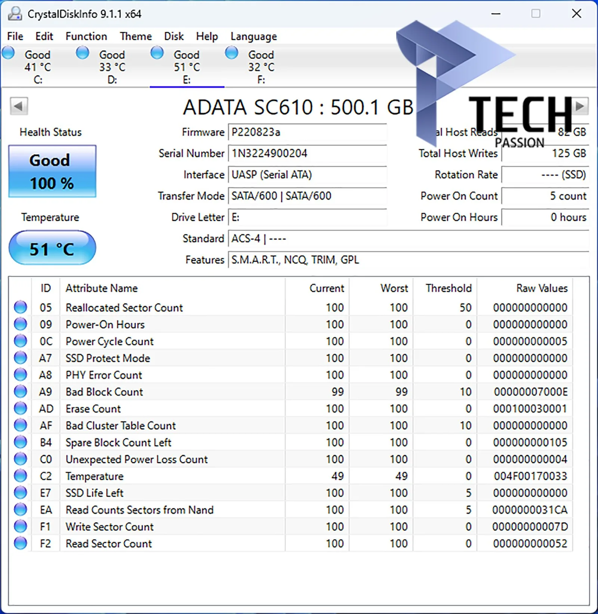The width and height of the screenshot is (598, 614).
Task: Click the Attribute Name column header
Action: 172,288
